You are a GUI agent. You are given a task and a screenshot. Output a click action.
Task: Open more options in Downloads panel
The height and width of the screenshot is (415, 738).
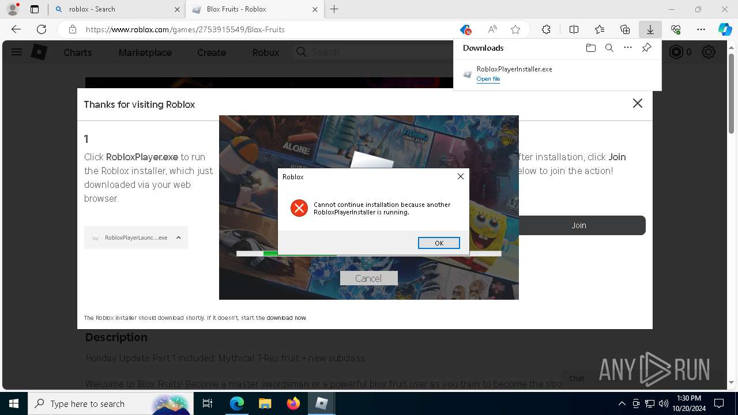(x=628, y=48)
